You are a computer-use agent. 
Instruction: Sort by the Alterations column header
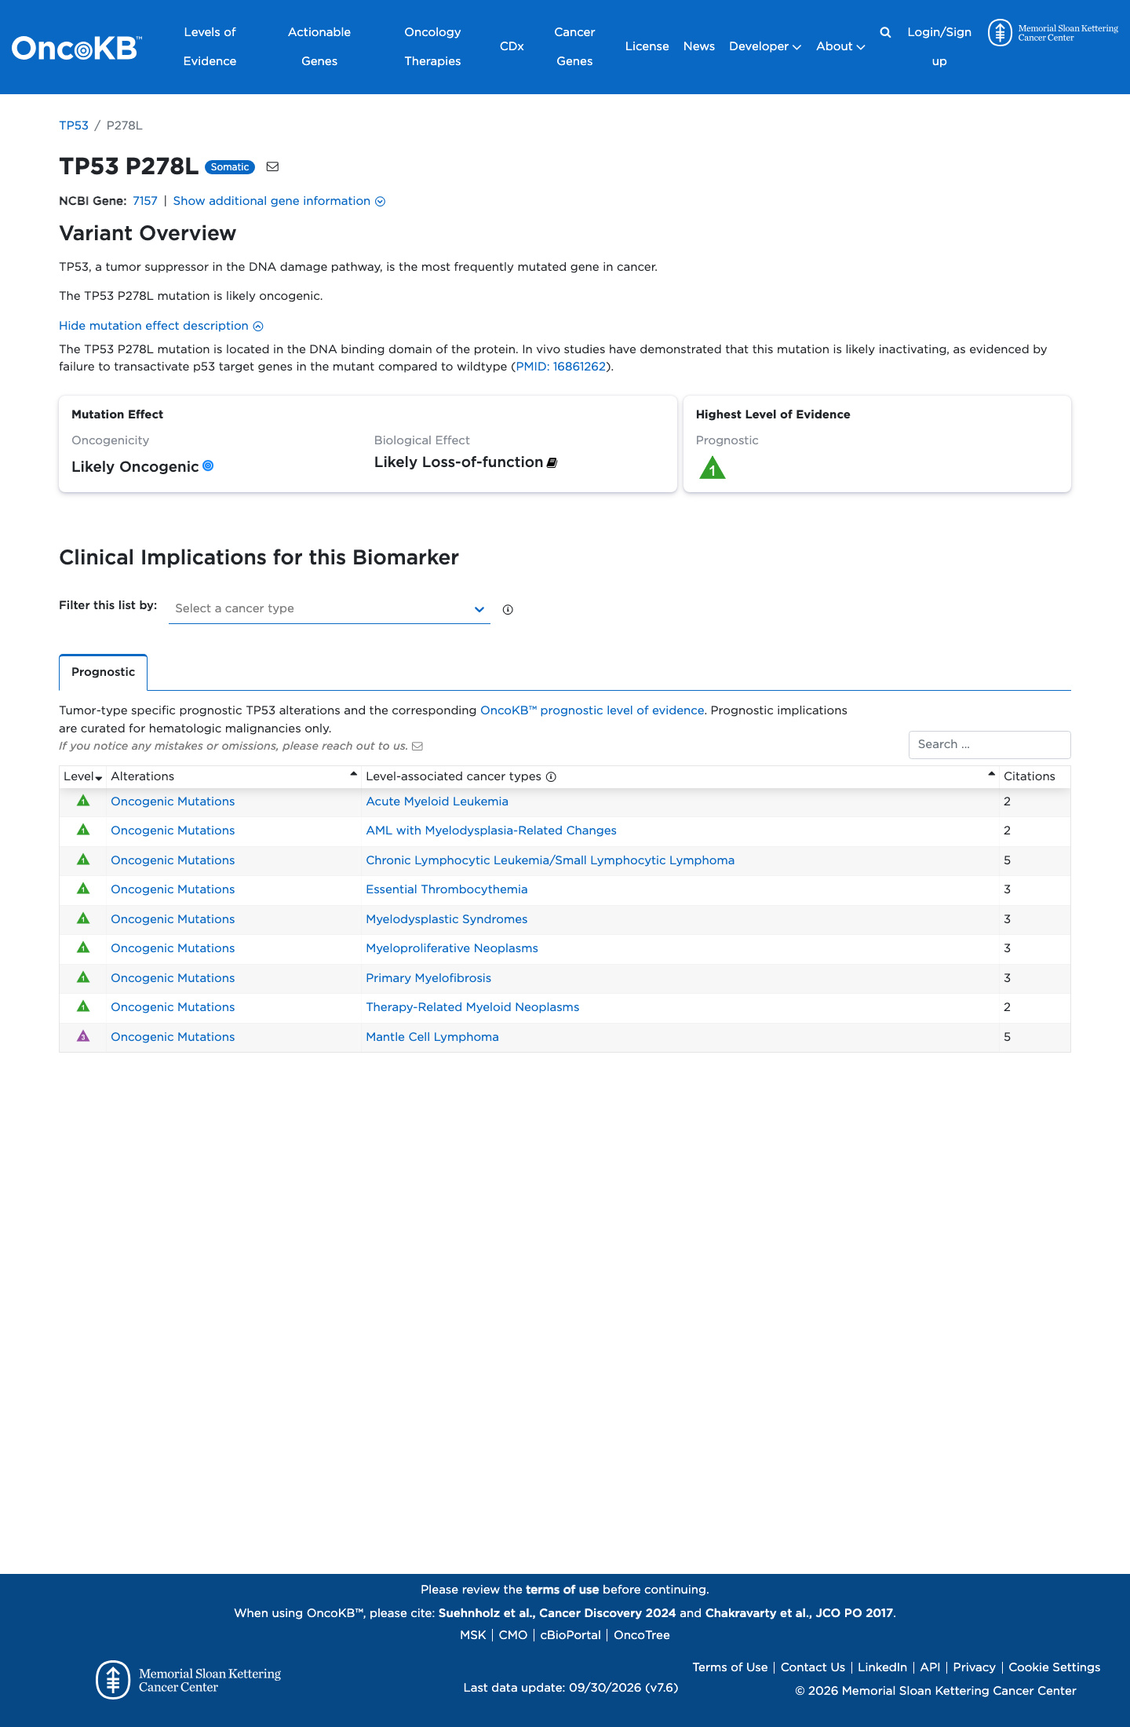[233, 776]
